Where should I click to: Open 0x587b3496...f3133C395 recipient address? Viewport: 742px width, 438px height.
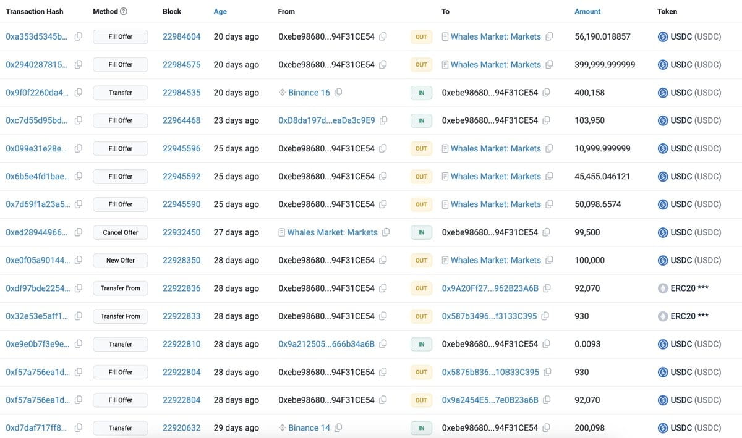tap(489, 316)
